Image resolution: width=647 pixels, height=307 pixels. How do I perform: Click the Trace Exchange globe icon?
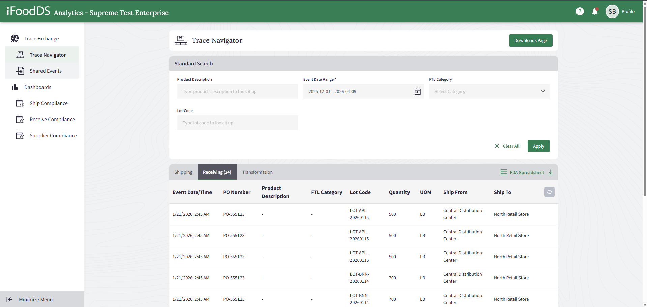click(x=15, y=39)
